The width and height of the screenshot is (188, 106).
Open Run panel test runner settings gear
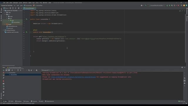click(x=36, y=70)
